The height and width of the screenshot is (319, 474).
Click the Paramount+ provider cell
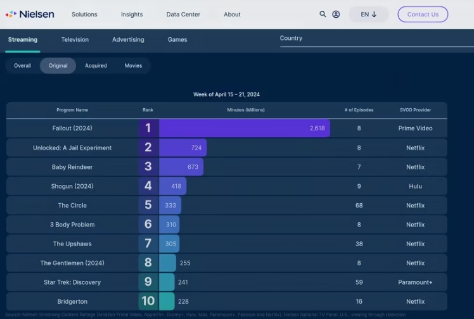click(x=415, y=282)
